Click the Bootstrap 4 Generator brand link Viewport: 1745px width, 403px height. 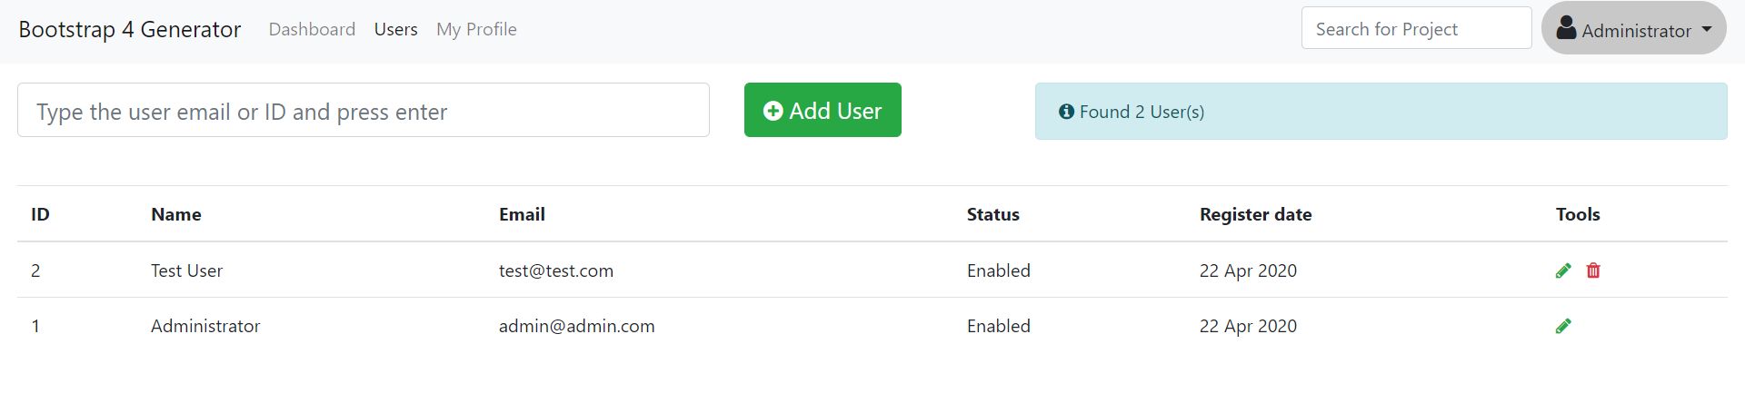click(x=130, y=29)
